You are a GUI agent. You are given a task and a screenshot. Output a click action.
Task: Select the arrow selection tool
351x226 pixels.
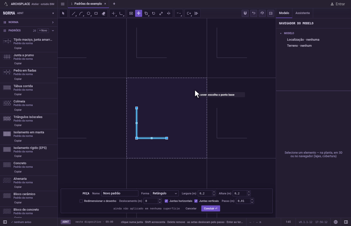click(x=63, y=13)
